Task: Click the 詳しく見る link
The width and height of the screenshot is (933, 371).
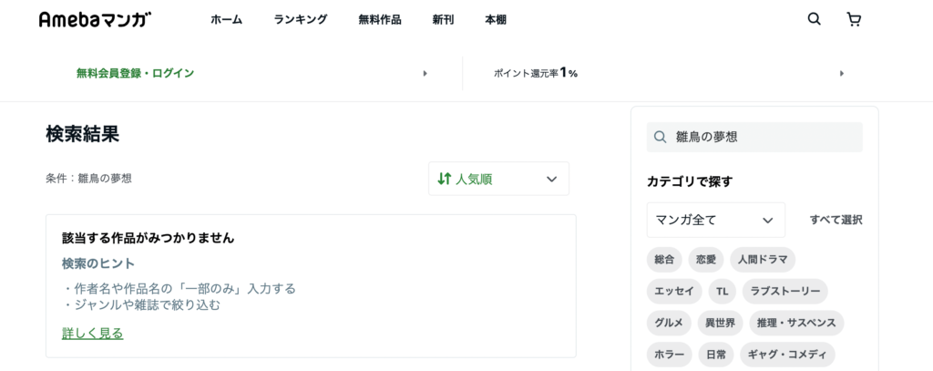Action: tap(93, 333)
